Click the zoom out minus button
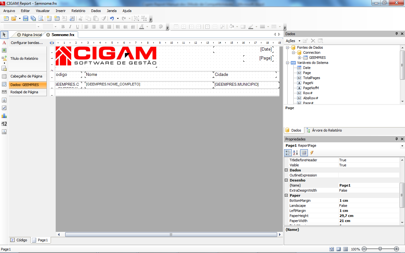Image resolution: width=405 pixels, height=253 pixels. 364,249
